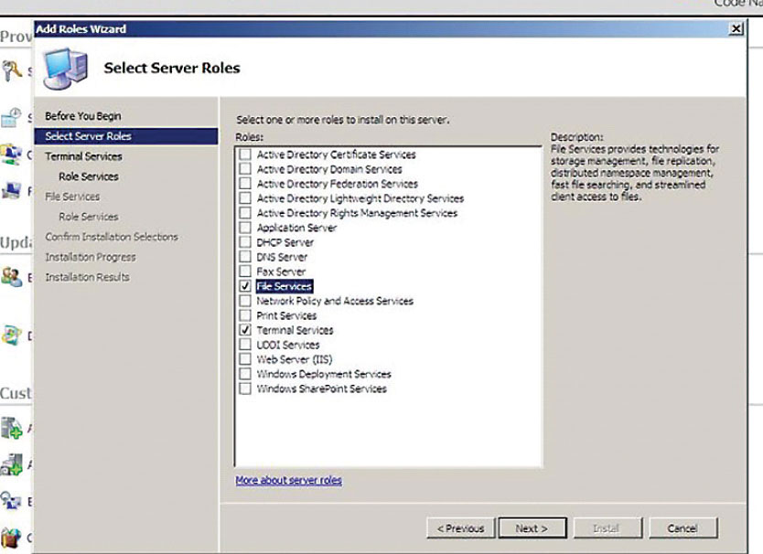This screenshot has width=763, height=554.
Task: Highlight the Network Policy and Access Services row
Action: click(335, 301)
